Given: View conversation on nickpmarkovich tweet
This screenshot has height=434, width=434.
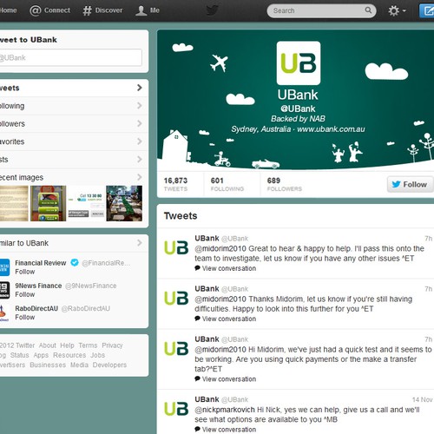Looking at the screenshot, I should point(226,430).
